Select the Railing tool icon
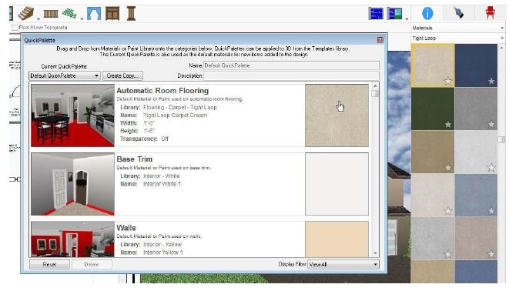This screenshot has height=291, width=509. [x=51, y=14]
